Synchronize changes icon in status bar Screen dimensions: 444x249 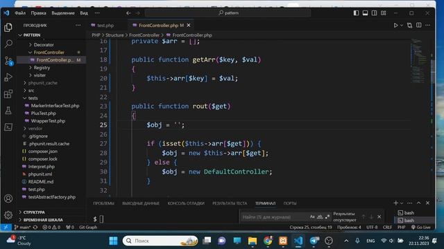click(35, 227)
